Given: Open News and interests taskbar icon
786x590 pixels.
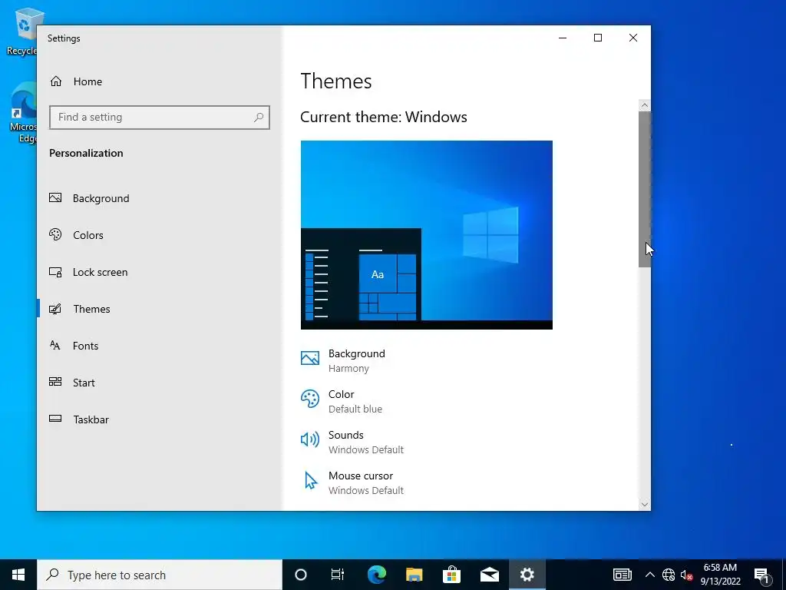Looking at the screenshot, I should click(x=622, y=575).
